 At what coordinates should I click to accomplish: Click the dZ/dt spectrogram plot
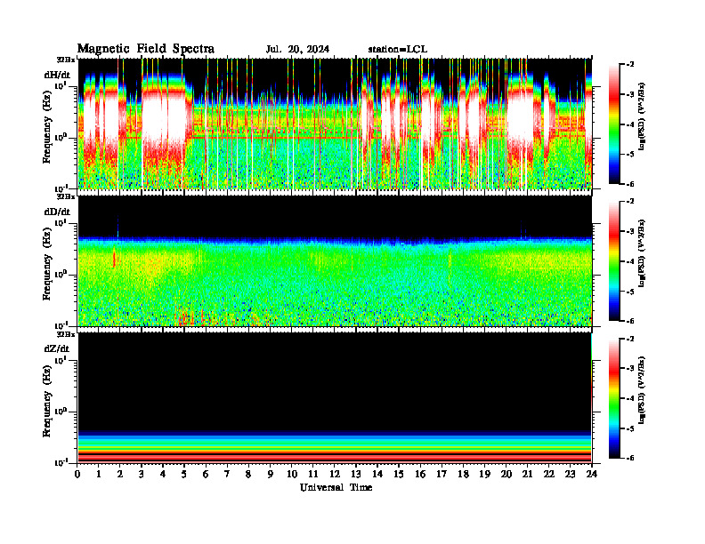coord(335,398)
